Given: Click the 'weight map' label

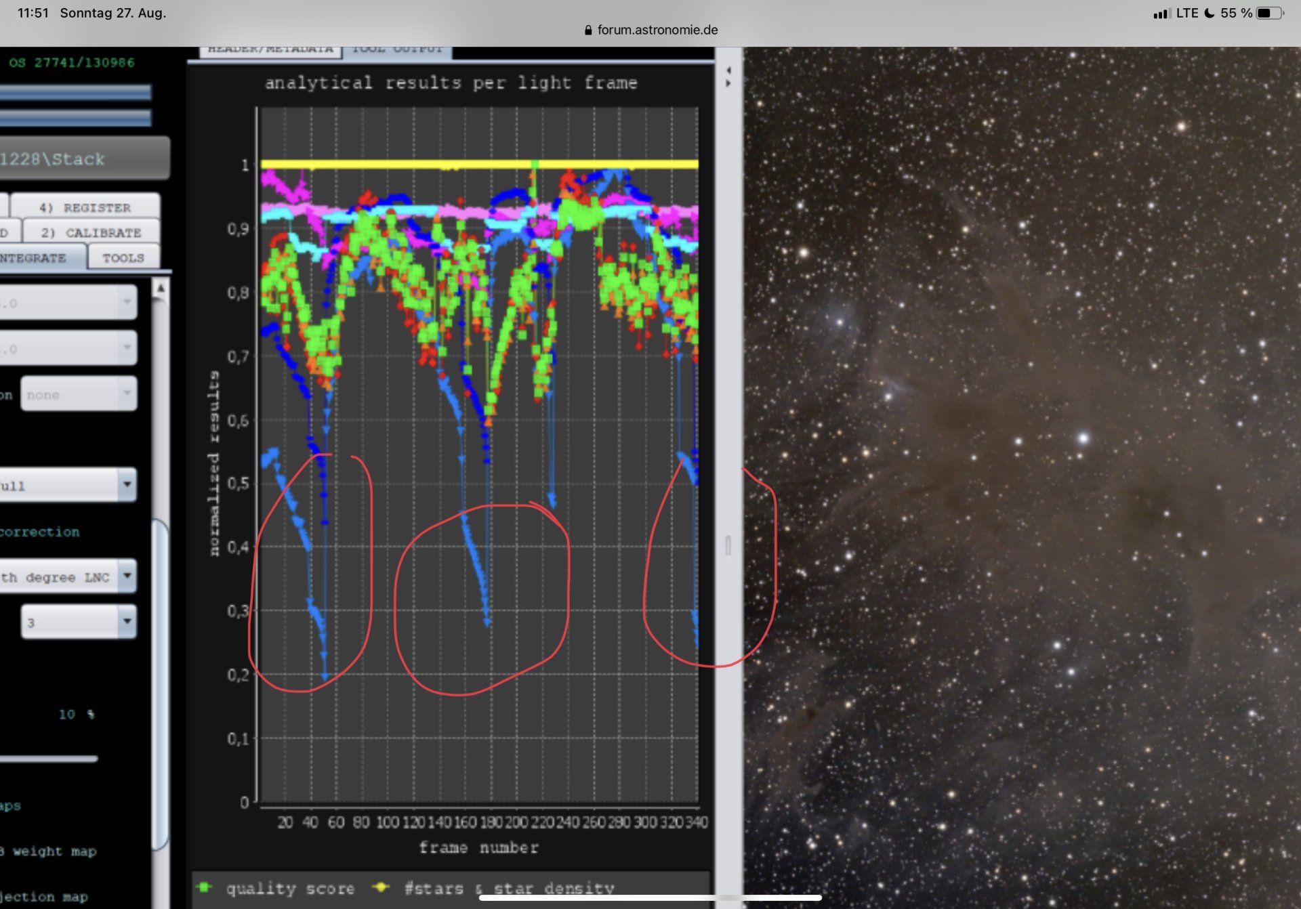Looking at the screenshot, I should click(54, 851).
